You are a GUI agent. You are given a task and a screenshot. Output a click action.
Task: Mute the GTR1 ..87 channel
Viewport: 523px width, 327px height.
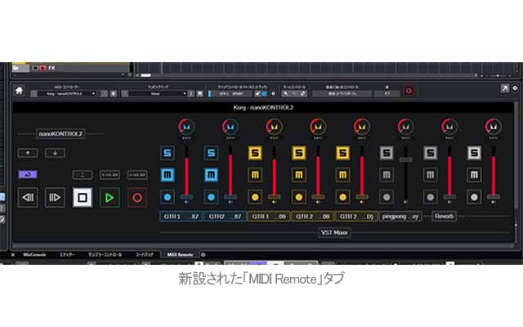[x=168, y=175]
